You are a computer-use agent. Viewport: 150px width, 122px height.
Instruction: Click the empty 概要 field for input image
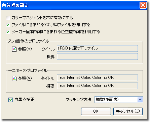pos(97,56)
